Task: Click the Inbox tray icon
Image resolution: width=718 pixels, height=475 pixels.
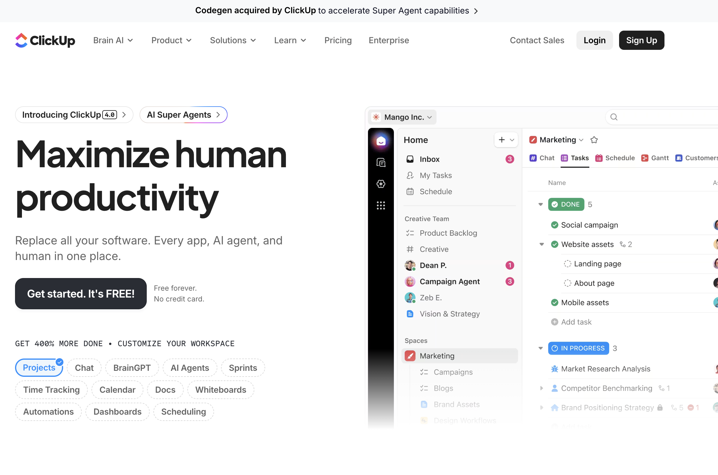Action: tap(410, 159)
